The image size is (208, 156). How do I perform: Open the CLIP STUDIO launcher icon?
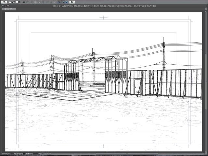[4, 2]
